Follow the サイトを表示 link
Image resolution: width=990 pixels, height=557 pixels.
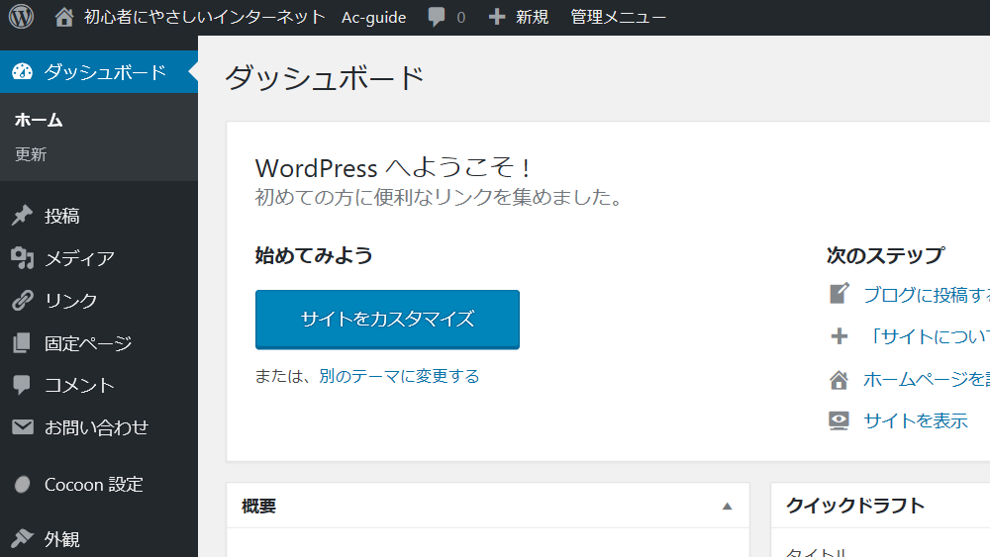coord(916,420)
